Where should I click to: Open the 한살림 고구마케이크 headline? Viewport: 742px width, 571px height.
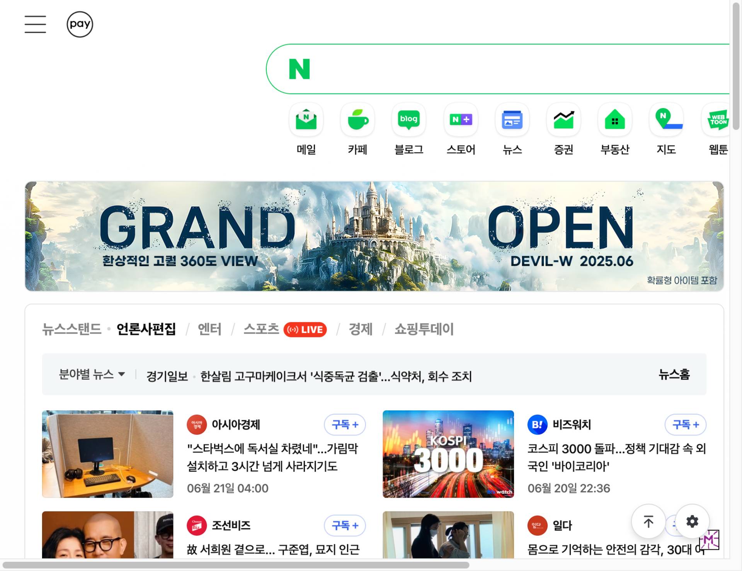336,376
